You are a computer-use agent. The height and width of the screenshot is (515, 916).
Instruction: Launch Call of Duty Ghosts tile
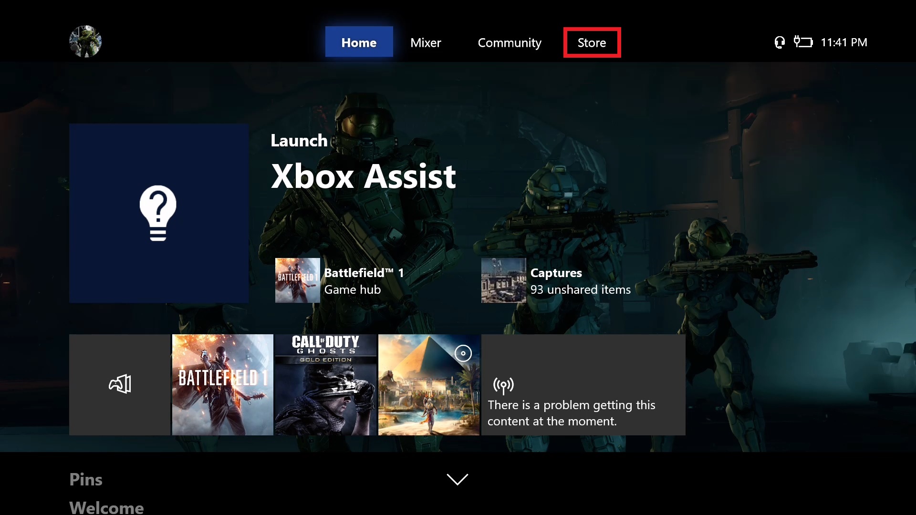pyautogui.click(x=325, y=384)
